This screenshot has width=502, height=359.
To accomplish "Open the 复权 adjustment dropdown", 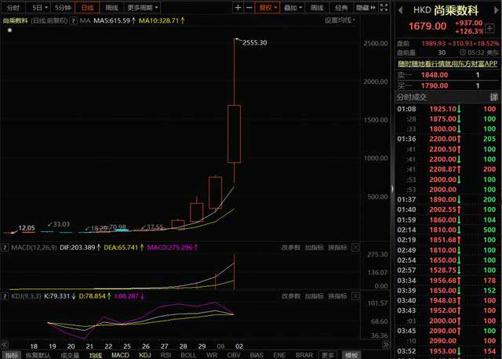I will pyautogui.click(x=267, y=8).
